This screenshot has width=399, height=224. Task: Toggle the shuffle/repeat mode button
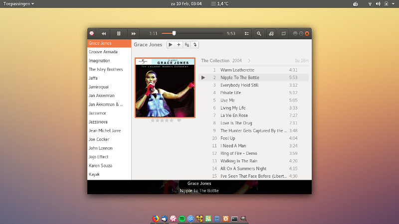click(283, 33)
